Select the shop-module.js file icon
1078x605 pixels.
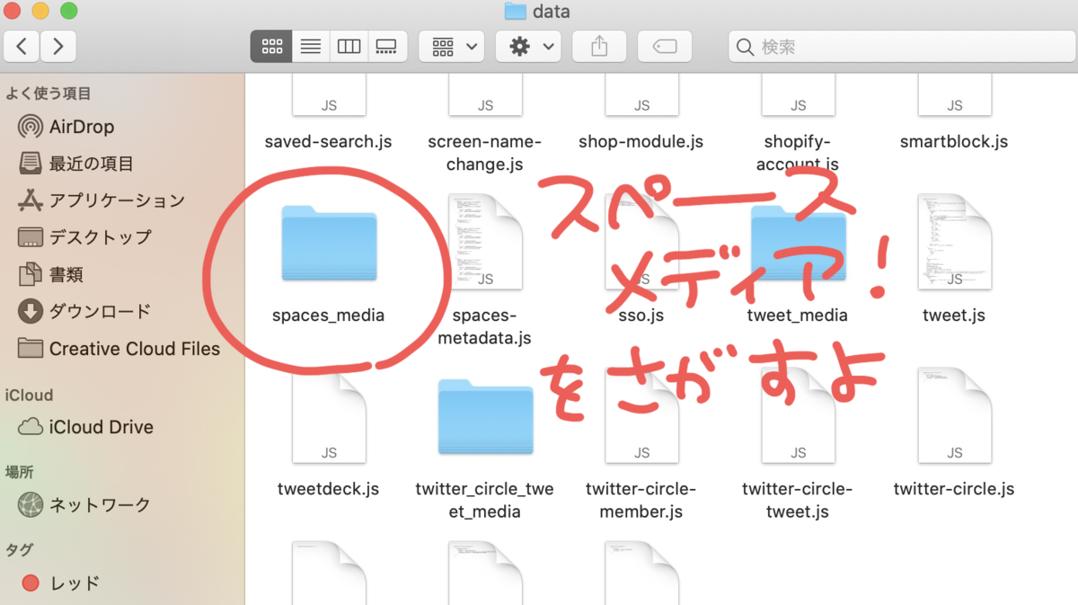641,96
